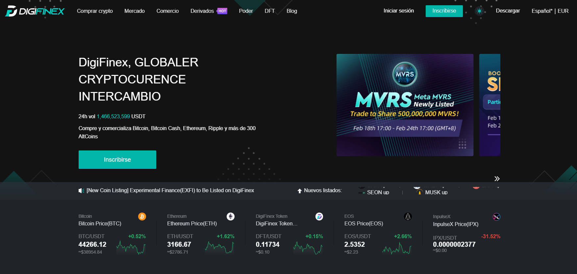577x274 pixels.
Task: Click the +2.66% change on EOS/USDT
Action: [403, 237]
